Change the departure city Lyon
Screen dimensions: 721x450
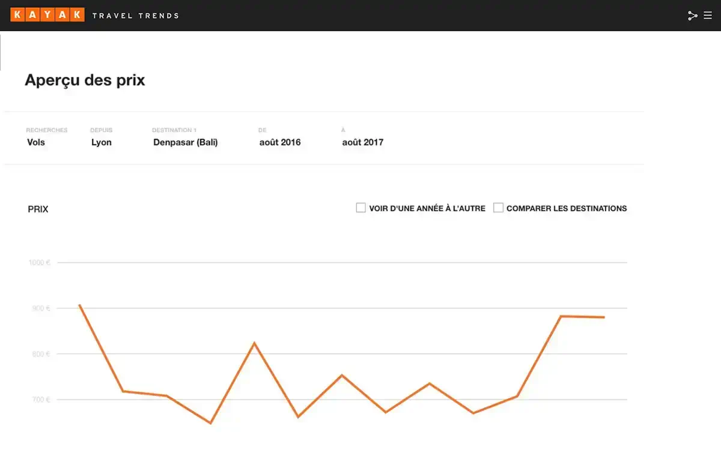click(x=102, y=142)
